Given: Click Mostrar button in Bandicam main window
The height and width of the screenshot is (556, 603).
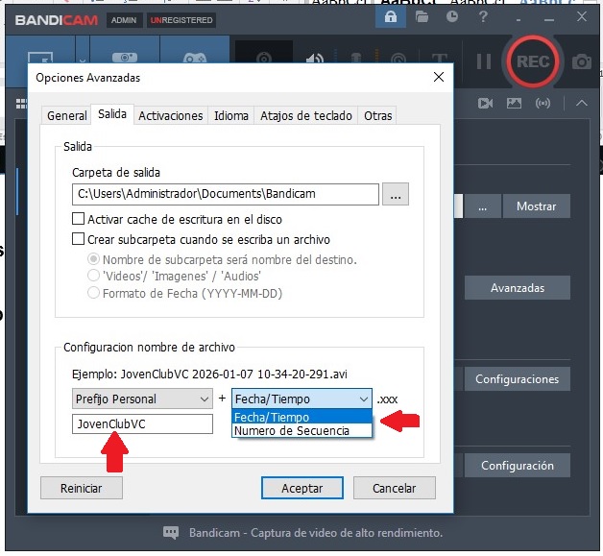Looking at the screenshot, I should pyautogui.click(x=537, y=206).
